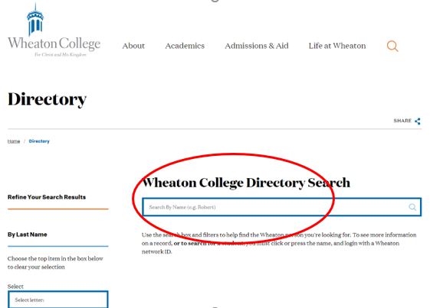The width and height of the screenshot is (430, 308).
Task: Click the Directory breadcrumb link
Action: tap(39, 141)
